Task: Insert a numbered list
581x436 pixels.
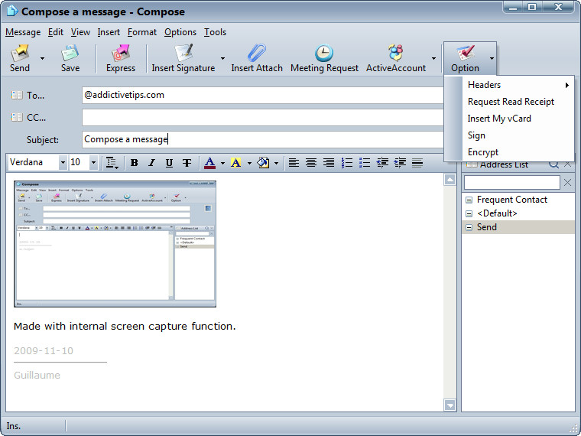Action: 347,163
